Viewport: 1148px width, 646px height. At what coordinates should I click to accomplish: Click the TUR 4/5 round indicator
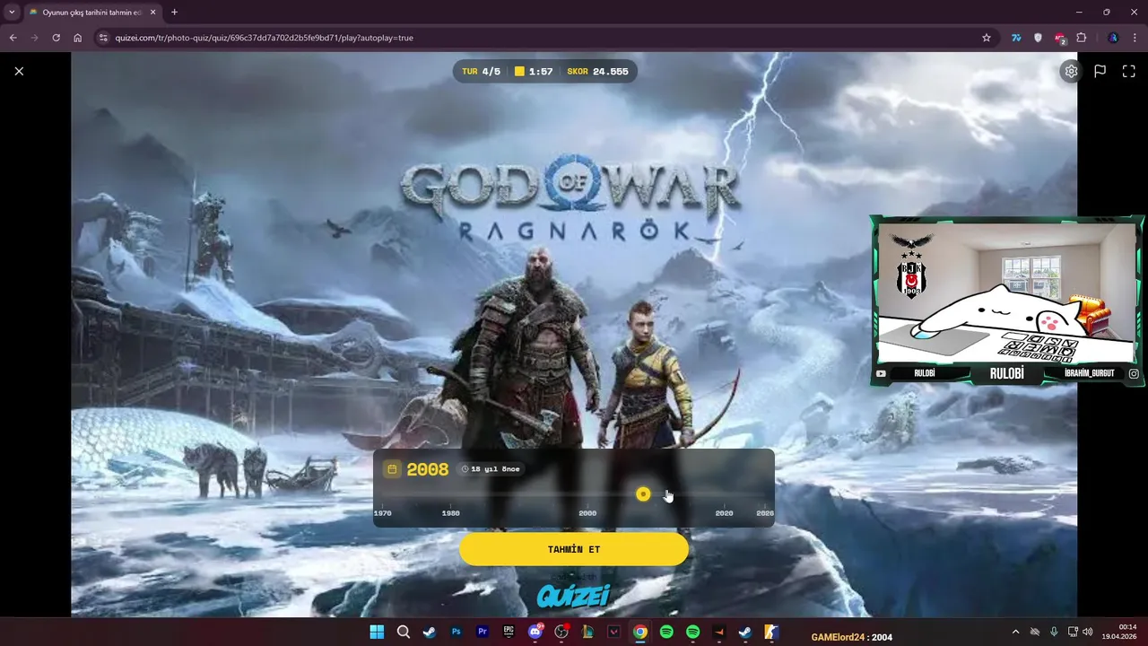482,72
